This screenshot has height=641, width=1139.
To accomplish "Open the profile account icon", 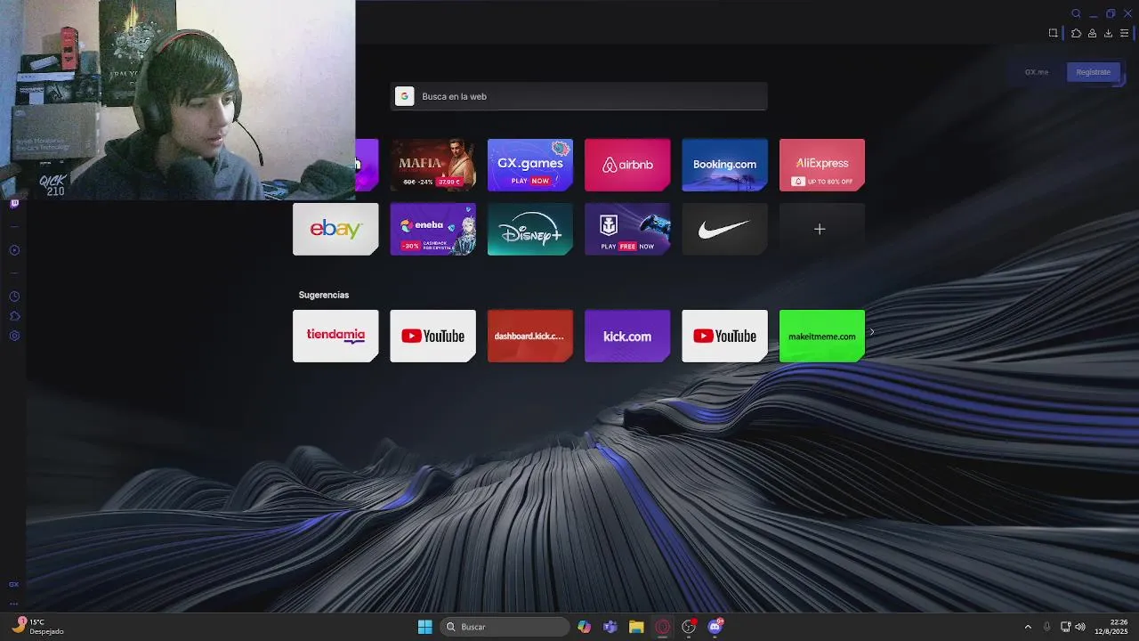I will [1092, 33].
